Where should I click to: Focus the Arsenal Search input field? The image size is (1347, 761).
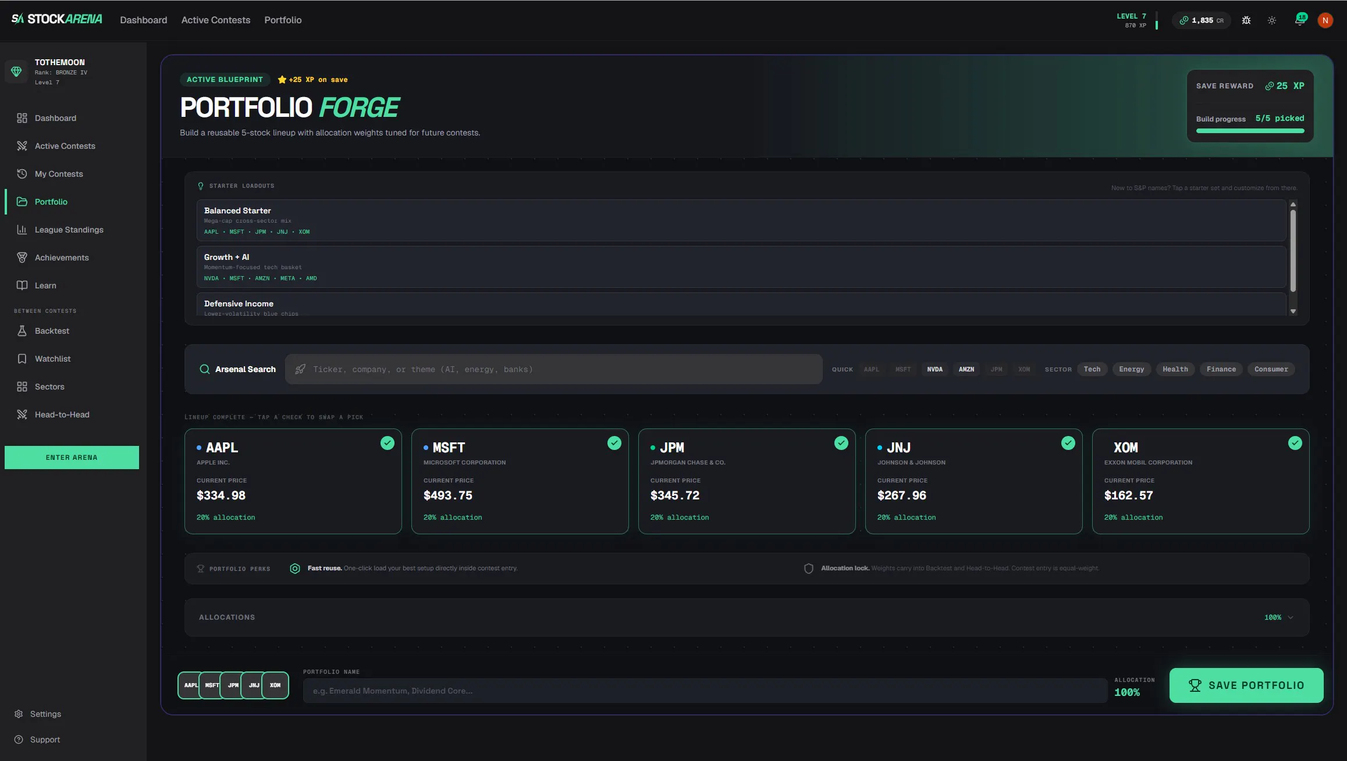(554, 369)
